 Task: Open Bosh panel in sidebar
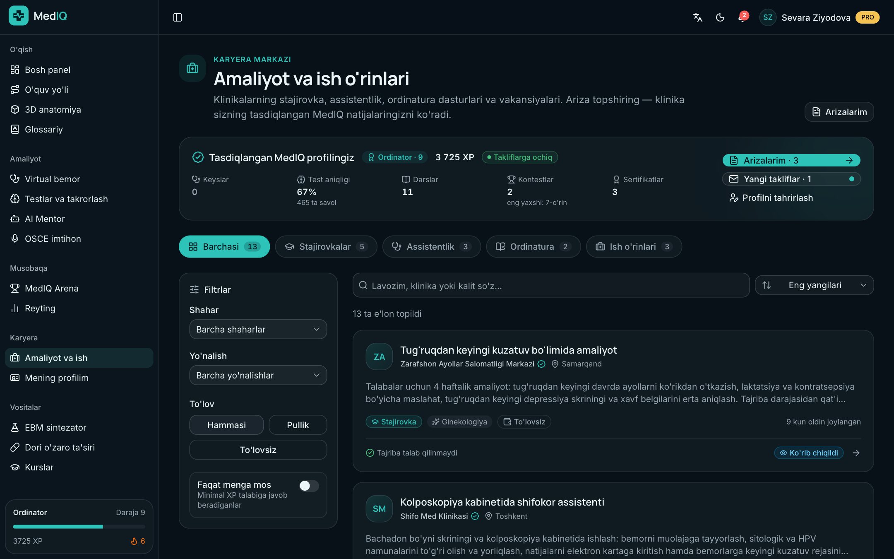coord(79,70)
